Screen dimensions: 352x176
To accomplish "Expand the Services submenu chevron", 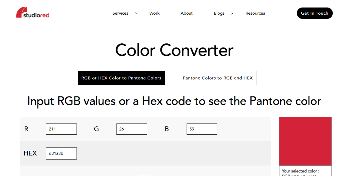I will point(136,13).
